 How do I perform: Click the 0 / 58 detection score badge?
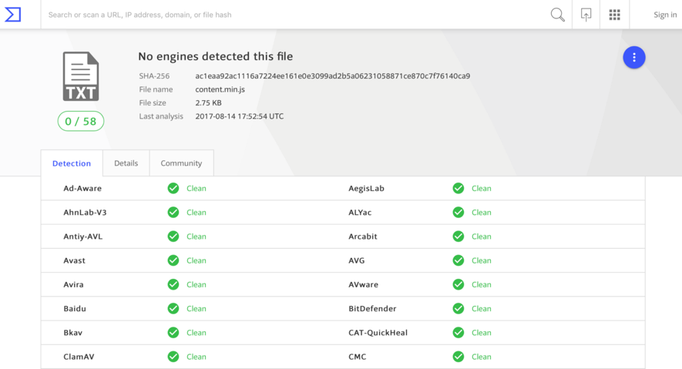81,121
